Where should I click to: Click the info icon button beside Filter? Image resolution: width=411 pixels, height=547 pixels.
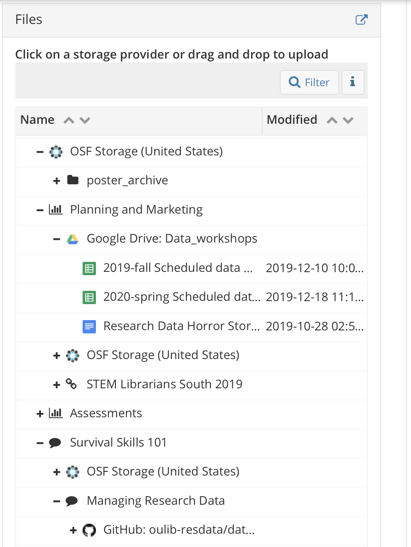[x=353, y=82]
